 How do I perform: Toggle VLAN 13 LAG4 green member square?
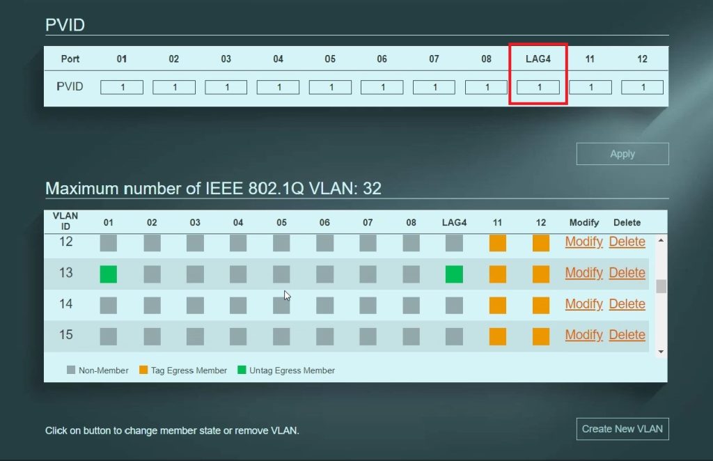(454, 274)
